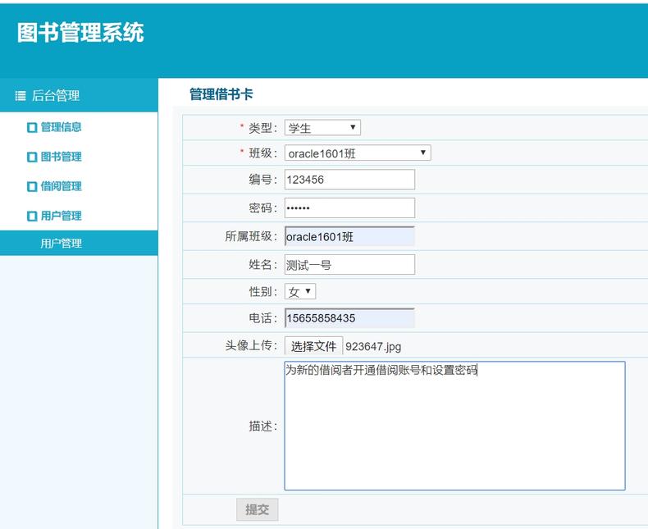Open the 管理信息 sidebar menu

click(61, 127)
